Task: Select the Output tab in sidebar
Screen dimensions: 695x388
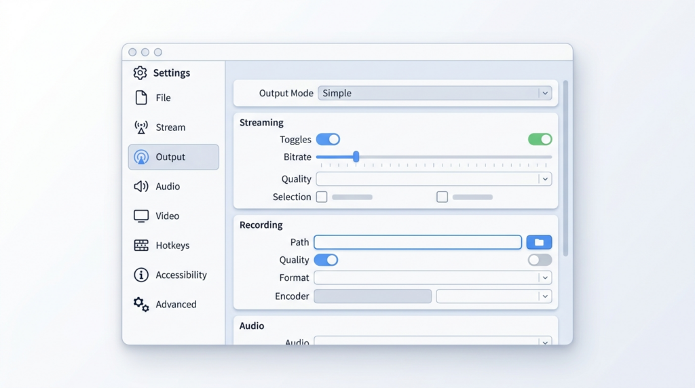Action: (x=174, y=157)
